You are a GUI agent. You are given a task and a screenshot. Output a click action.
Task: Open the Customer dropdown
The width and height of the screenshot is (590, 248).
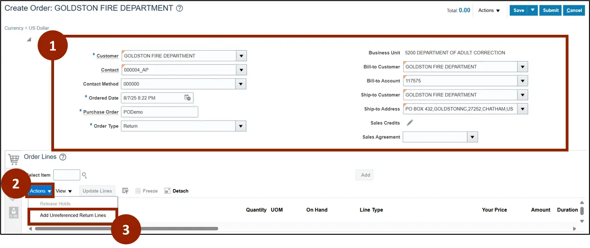(241, 56)
